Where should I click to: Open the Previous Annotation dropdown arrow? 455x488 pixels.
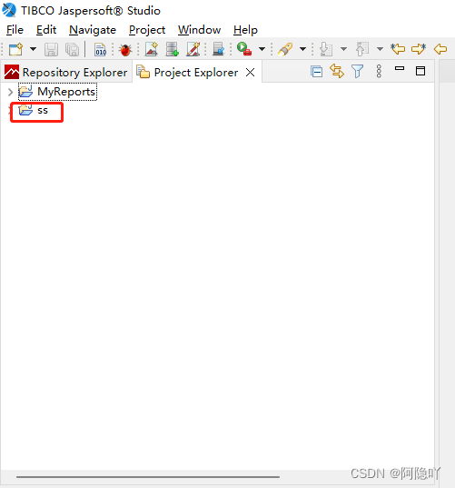pyautogui.click(x=380, y=49)
